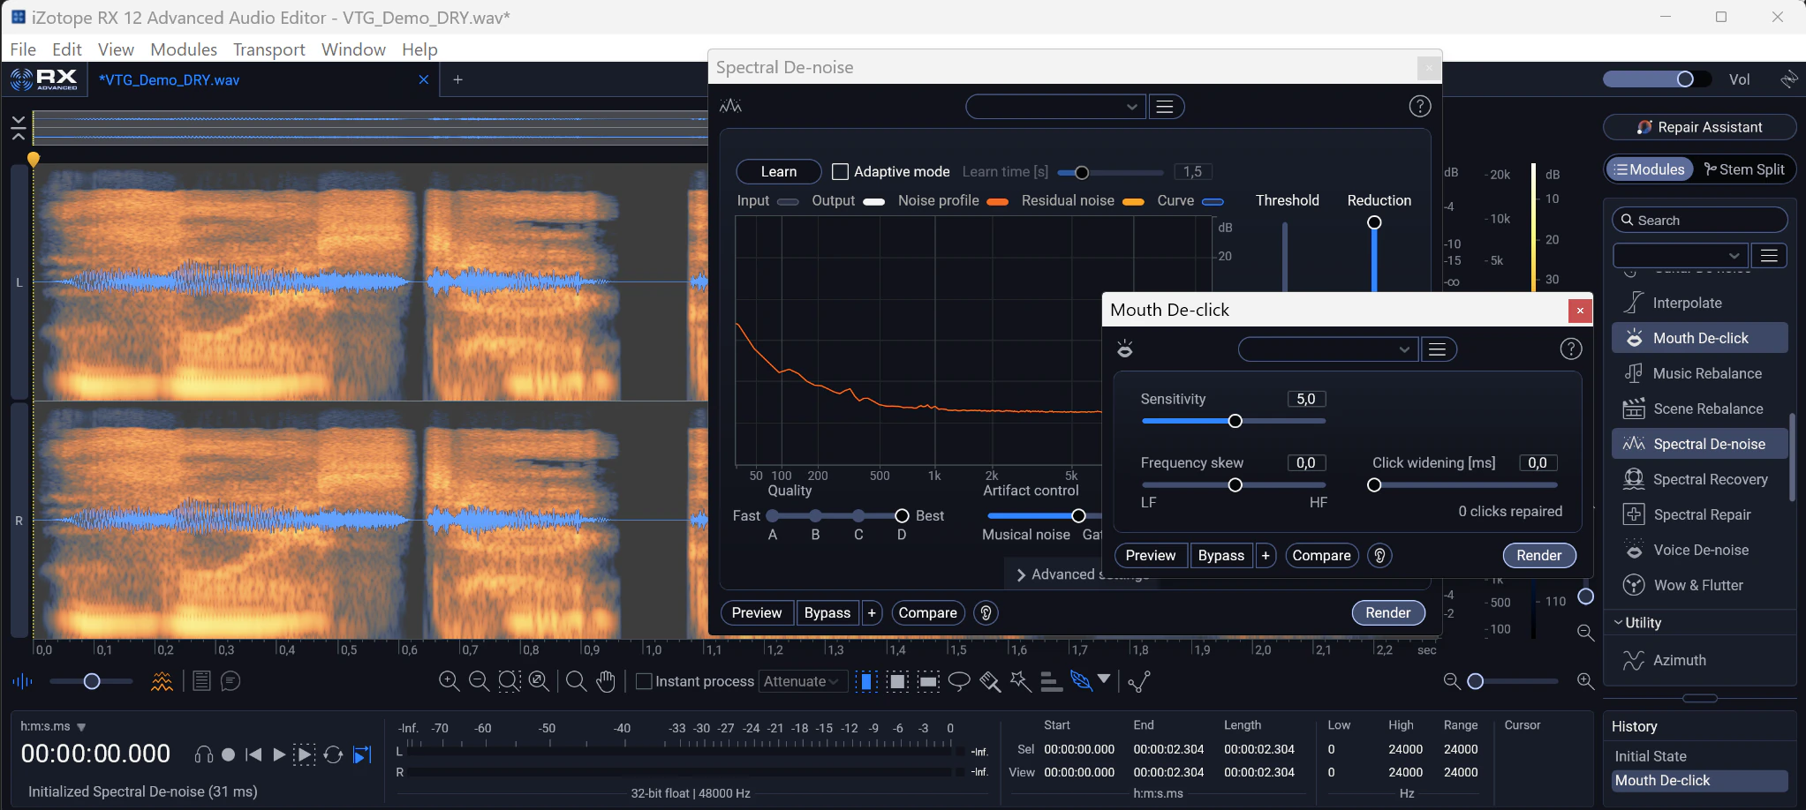Open the h:m:s.ms time format dropdown
Viewport: 1806px width, 810px height.
click(x=53, y=726)
